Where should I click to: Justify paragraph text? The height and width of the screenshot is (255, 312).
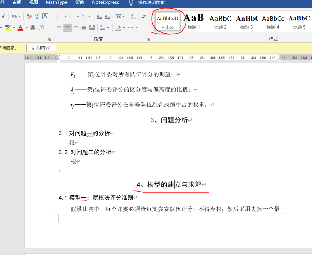tap(84, 28)
